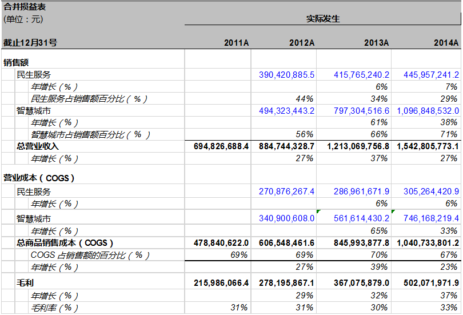Click the 营业成本（COGS） section heading
The image size is (463, 315).
point(39,178)
